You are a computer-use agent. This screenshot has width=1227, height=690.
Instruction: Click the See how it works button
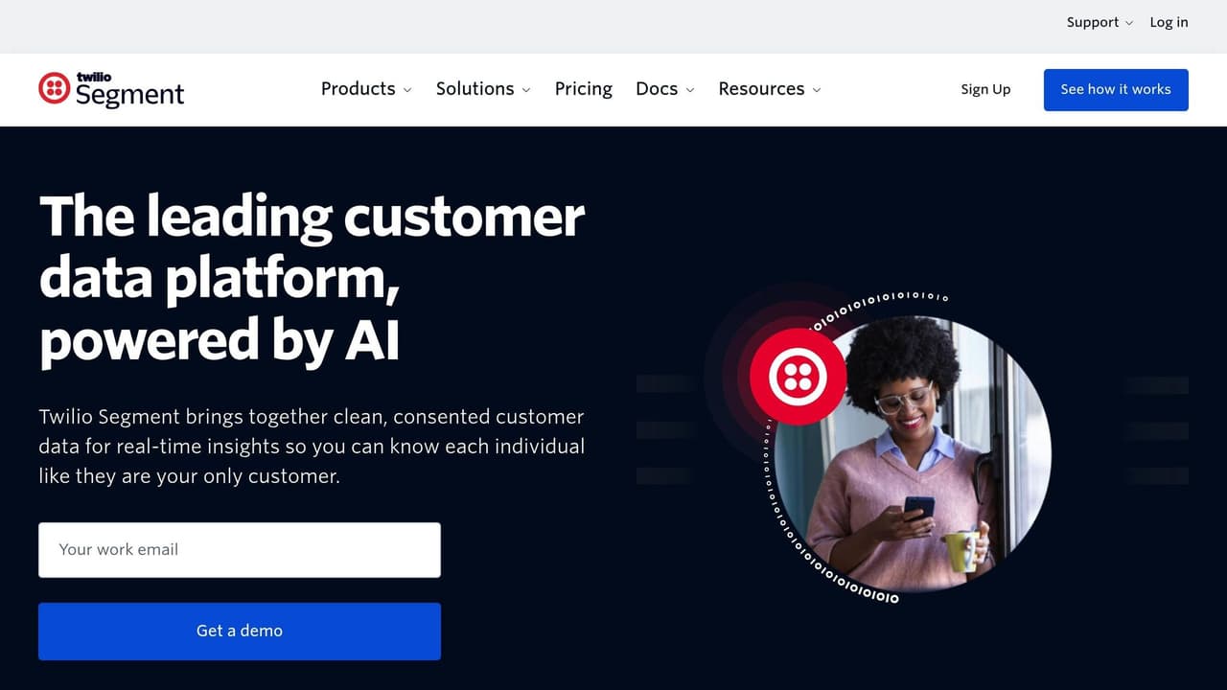[1116, 89]
